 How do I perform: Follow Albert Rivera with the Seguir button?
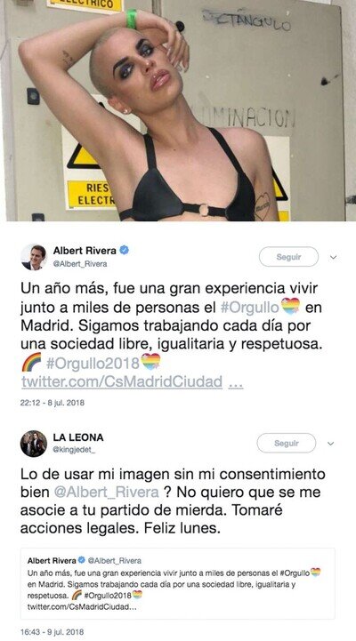[288, 257]
